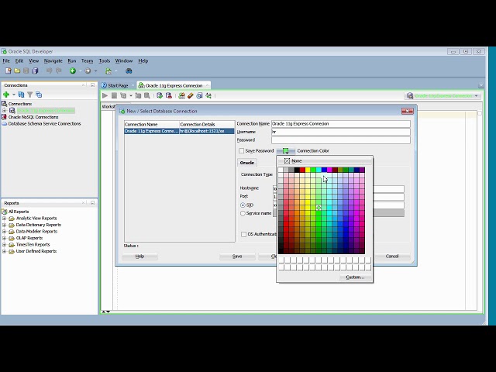The width and height of the screenshot is (496, 372).
Task: Click the funnel Filter icon in Connections panel
Action: tap(29, 95)
